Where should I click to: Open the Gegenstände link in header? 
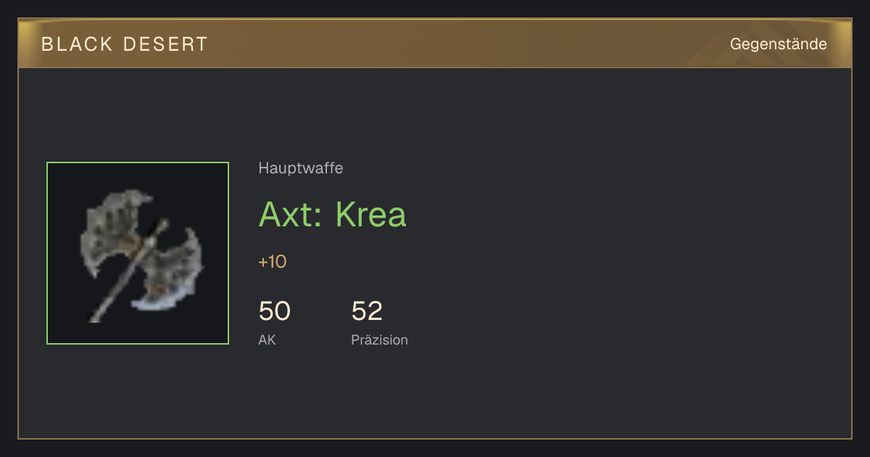pos(778,44)
